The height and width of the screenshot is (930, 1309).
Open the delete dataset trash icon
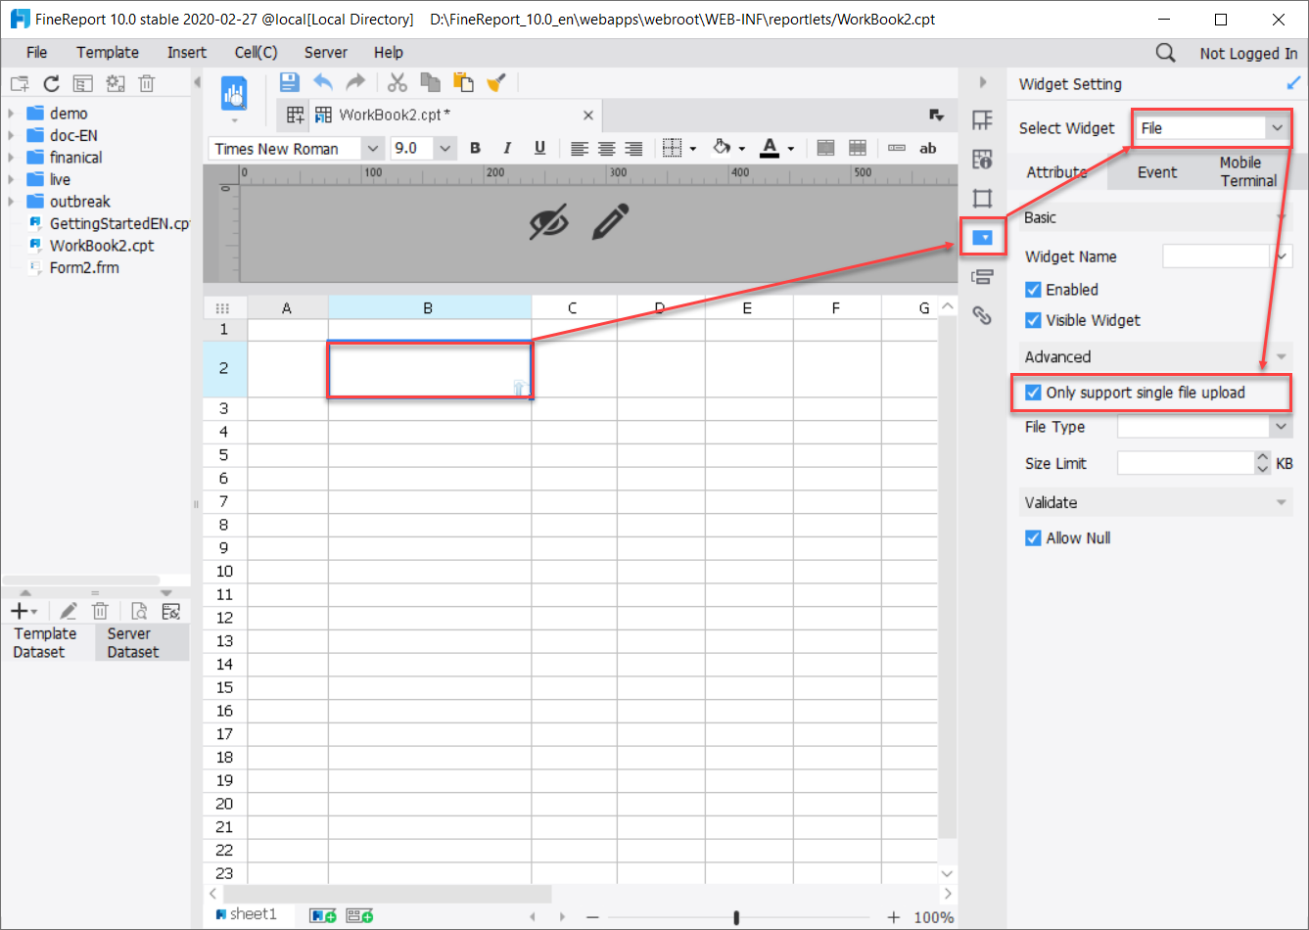(100, 611)
